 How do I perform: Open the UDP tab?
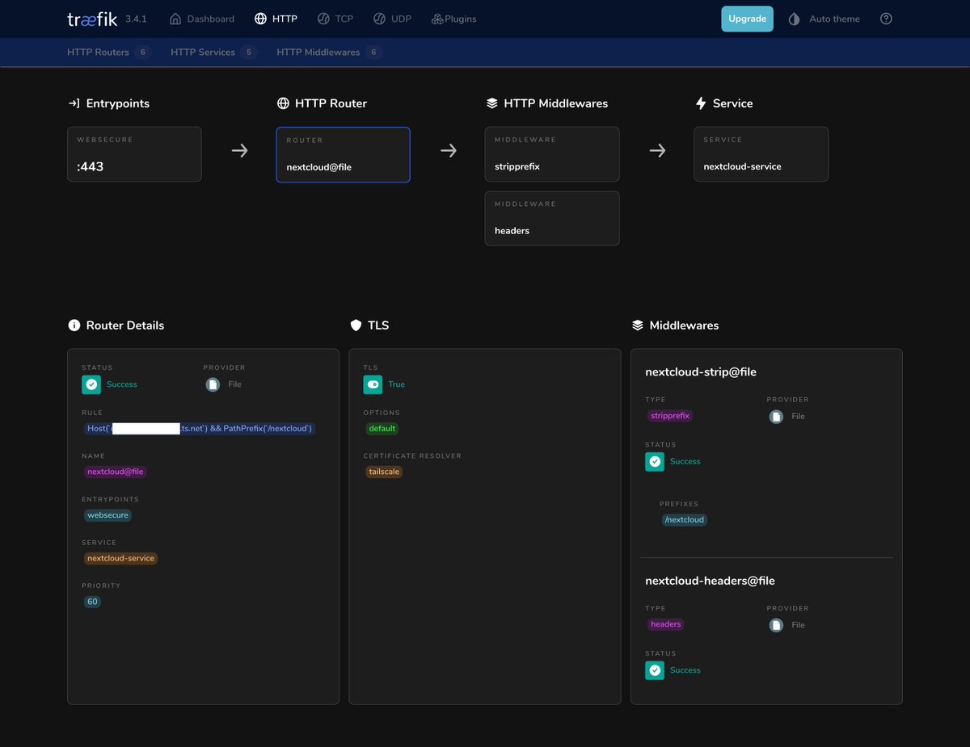coord(392,19)
